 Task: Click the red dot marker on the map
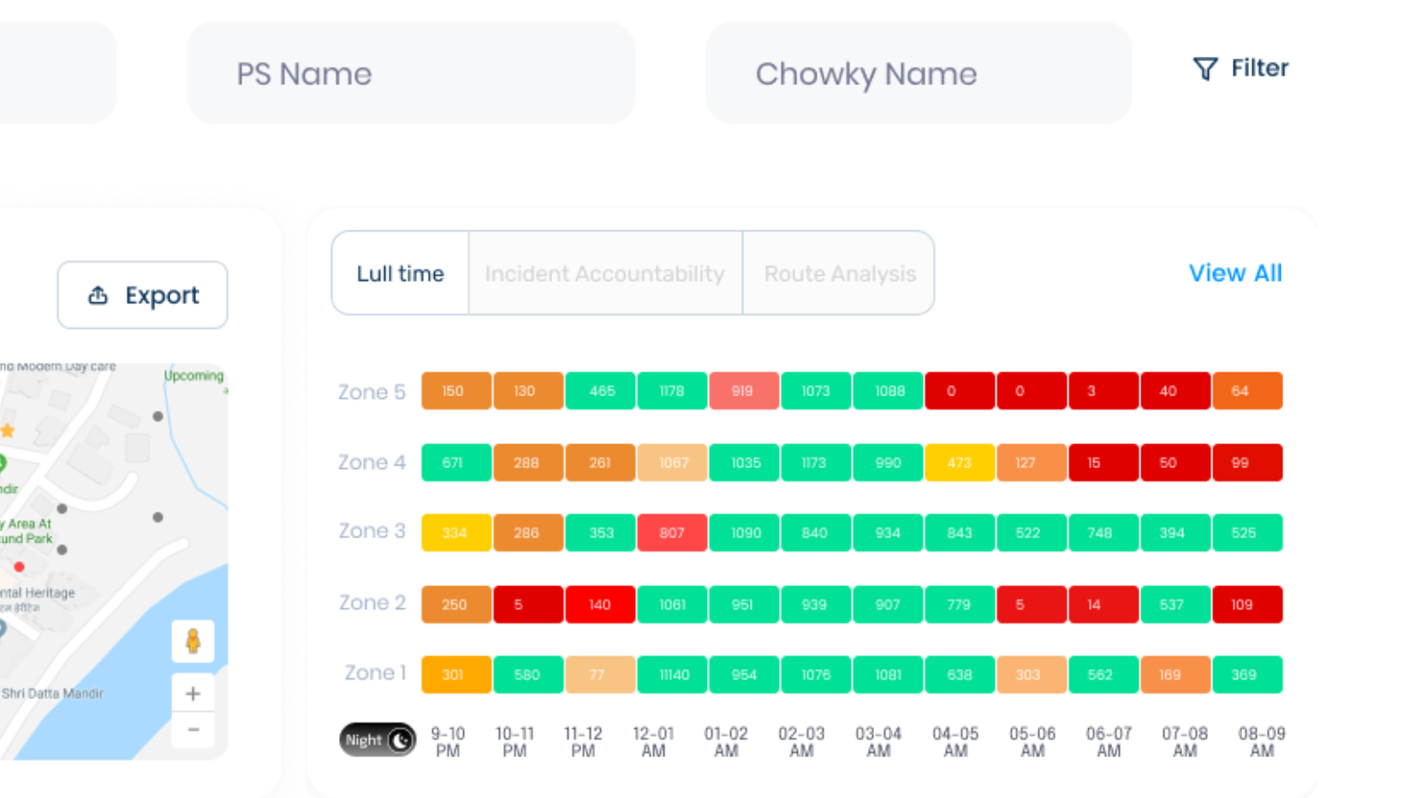19,567
